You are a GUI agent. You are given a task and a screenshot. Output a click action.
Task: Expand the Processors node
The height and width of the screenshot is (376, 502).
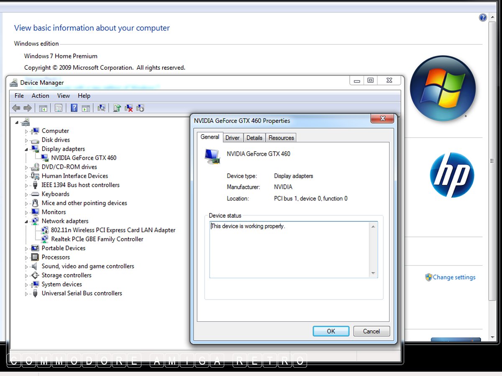click(26, 257)
